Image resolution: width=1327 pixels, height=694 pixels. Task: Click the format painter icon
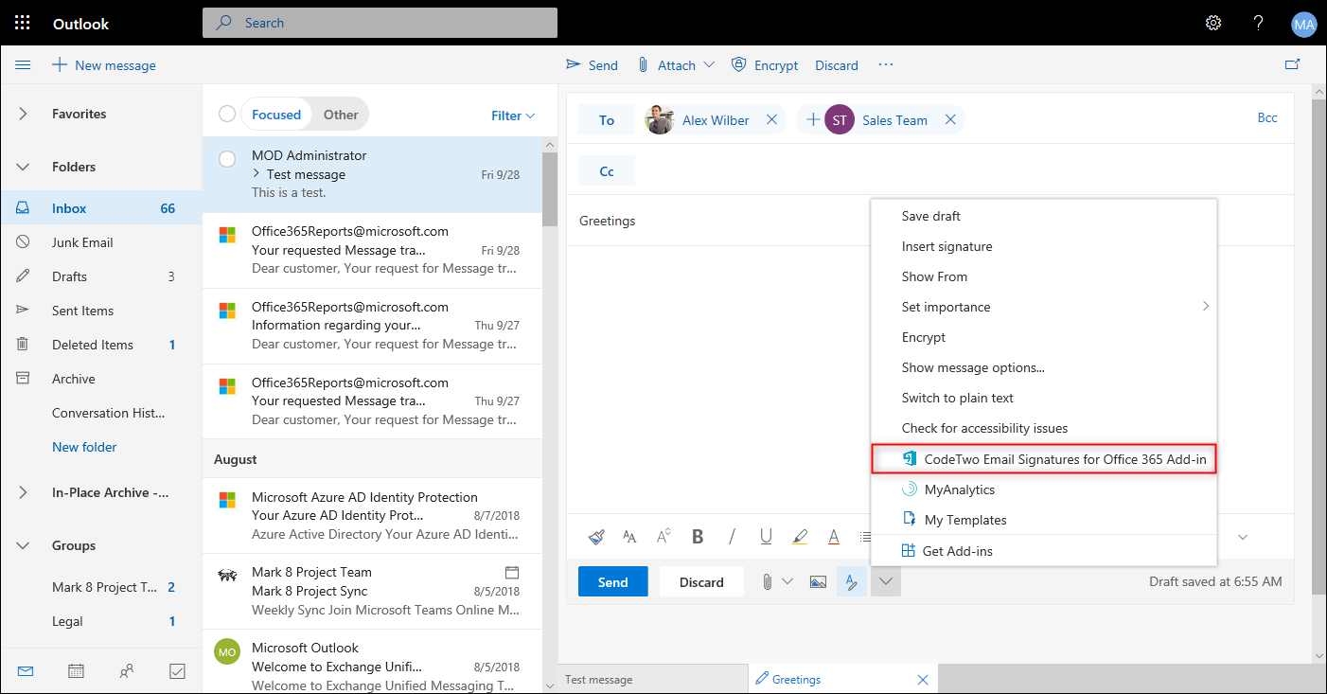pos(596,537)
